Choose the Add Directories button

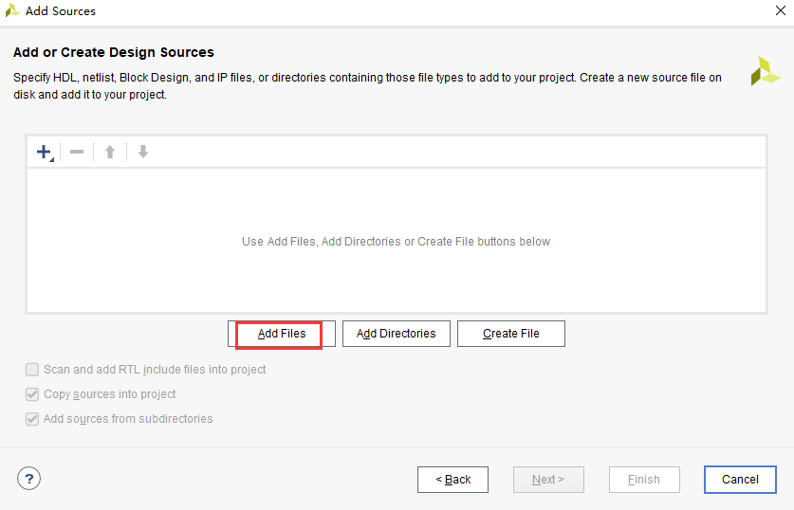pos(396,334)
